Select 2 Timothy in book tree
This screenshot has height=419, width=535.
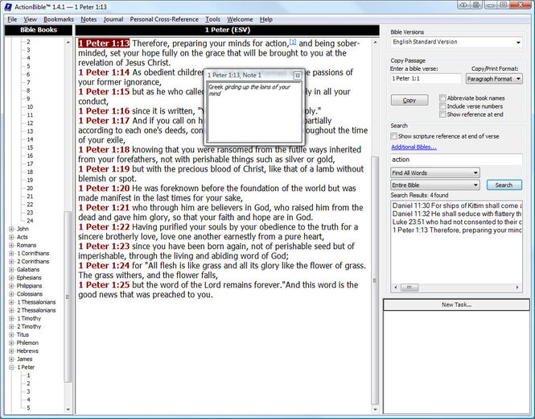click(29, 326)
